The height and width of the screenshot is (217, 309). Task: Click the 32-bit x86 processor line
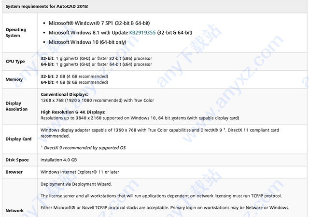click(x=96, y=58)
